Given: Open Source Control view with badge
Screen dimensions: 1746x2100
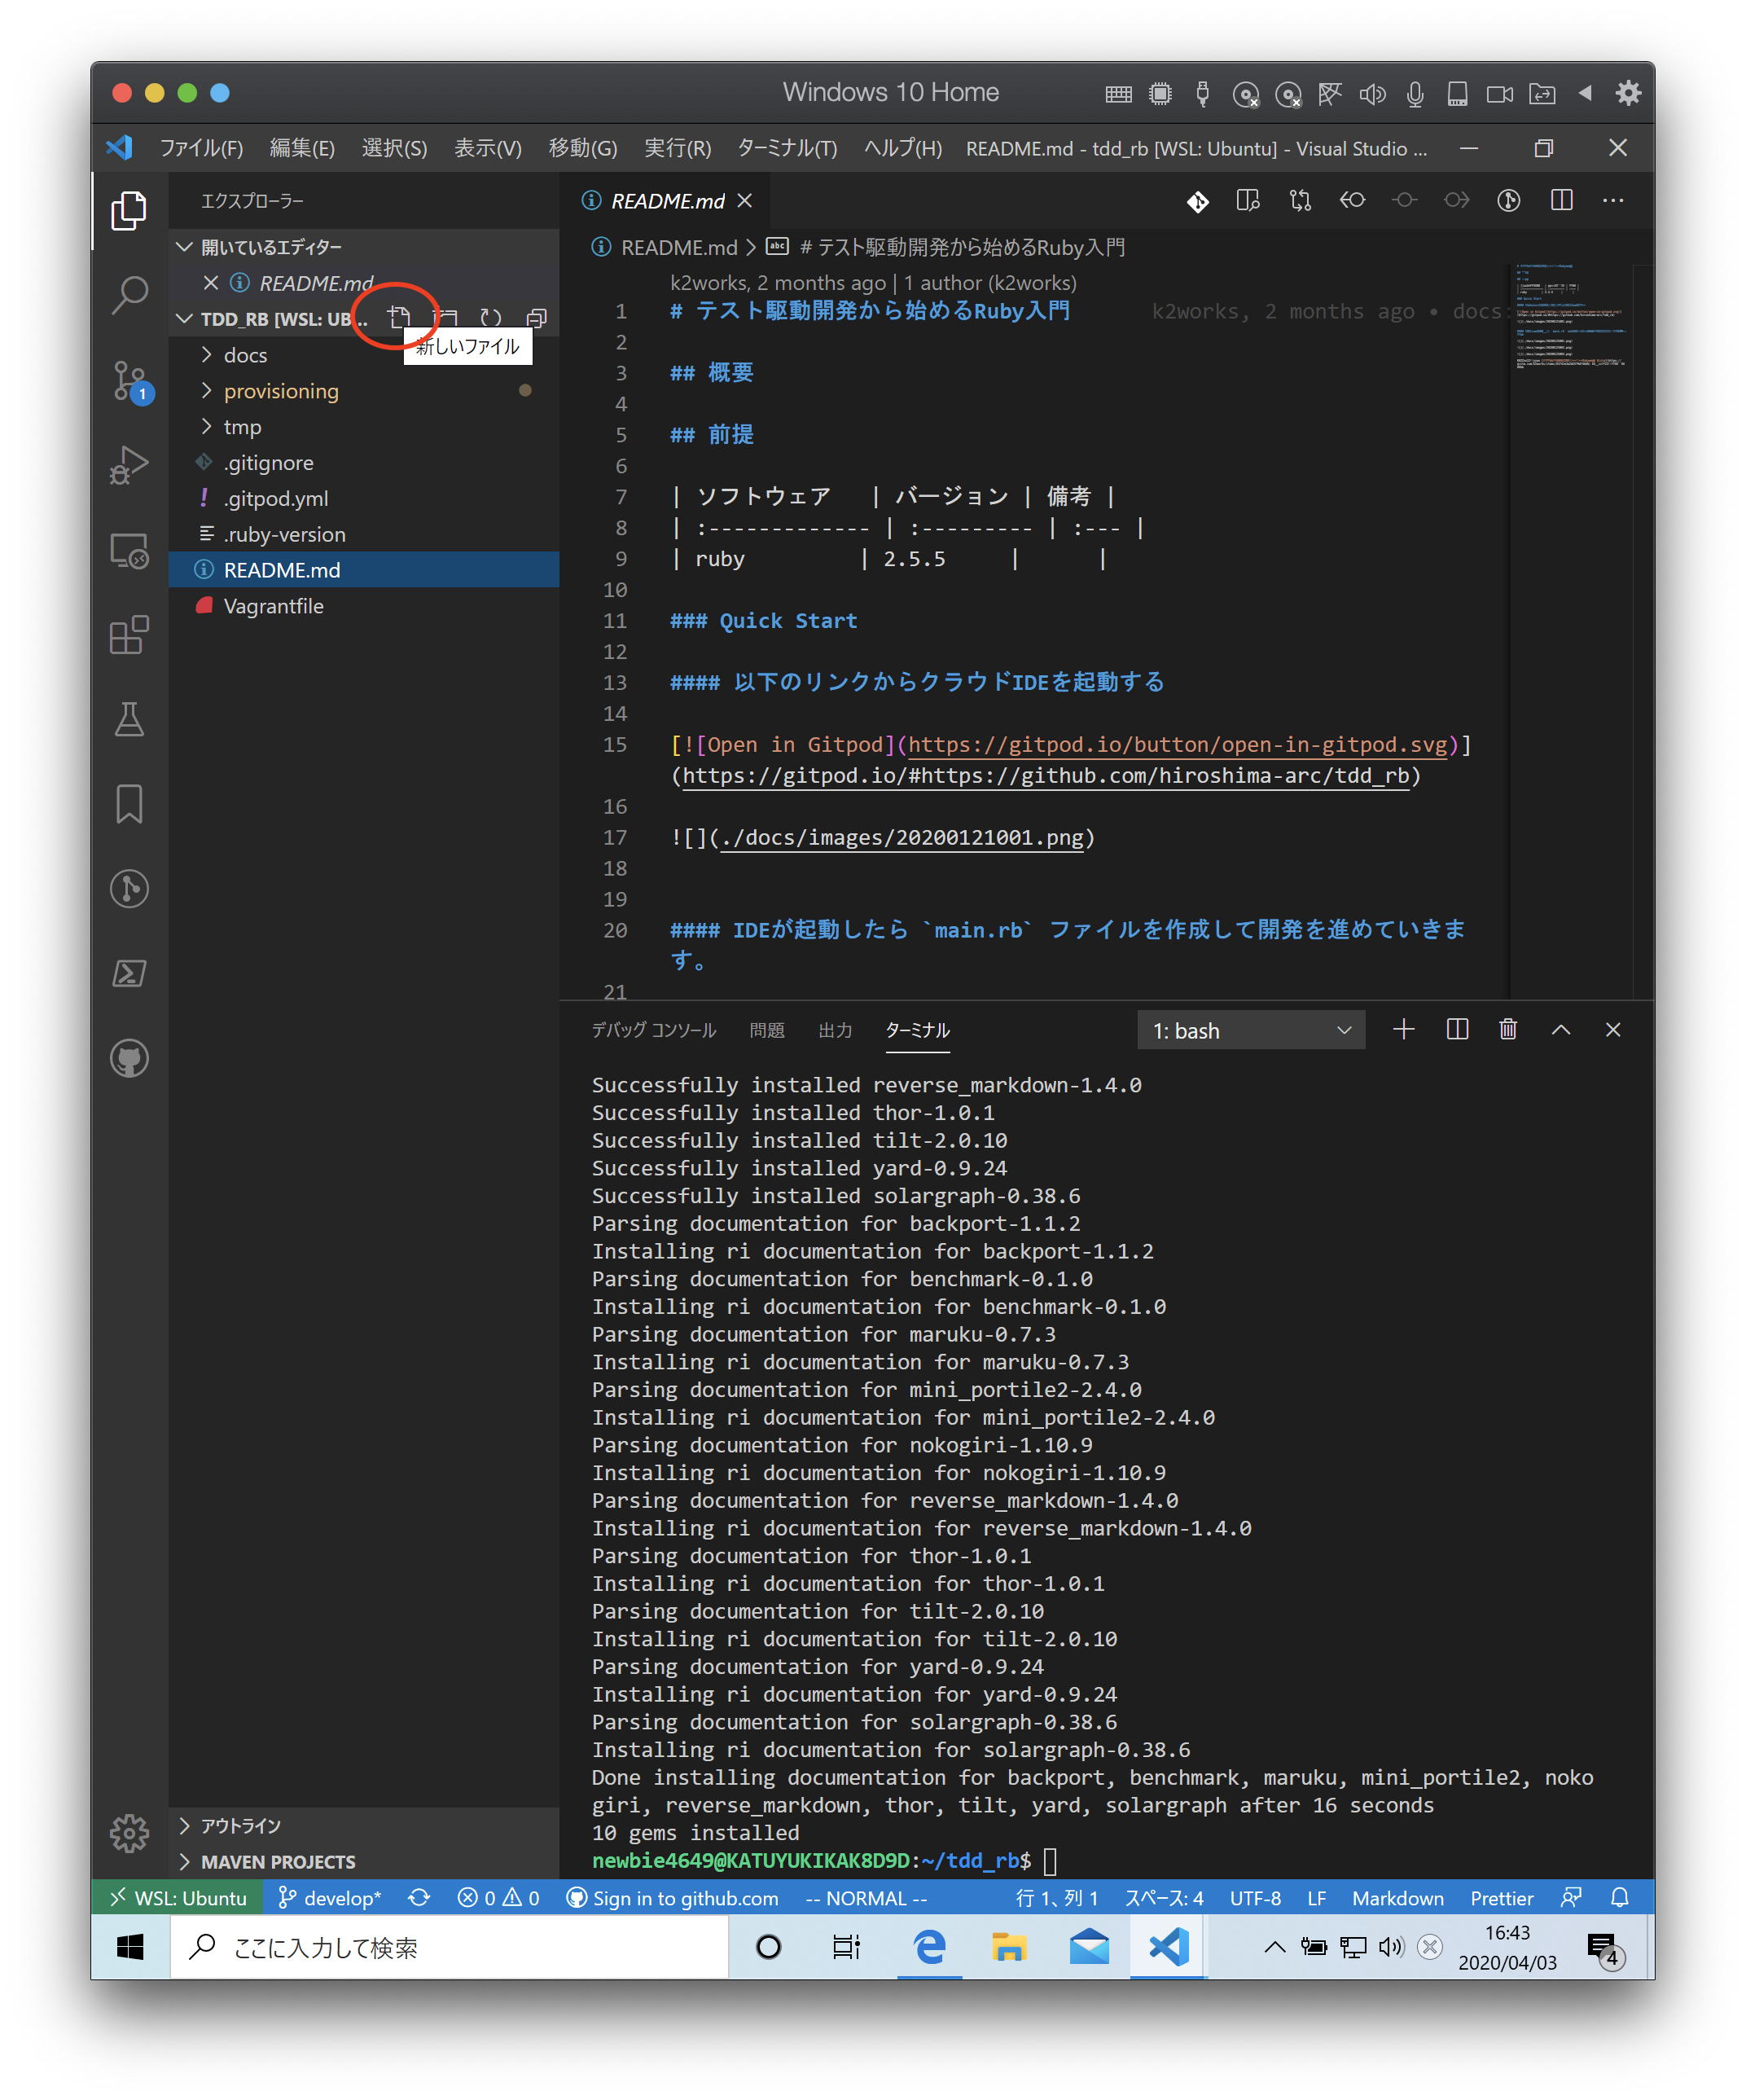Looking at the screenshot, I should (129, 381).
